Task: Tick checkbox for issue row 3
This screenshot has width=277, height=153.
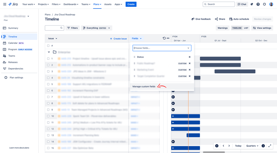Action: click(48, 72)
